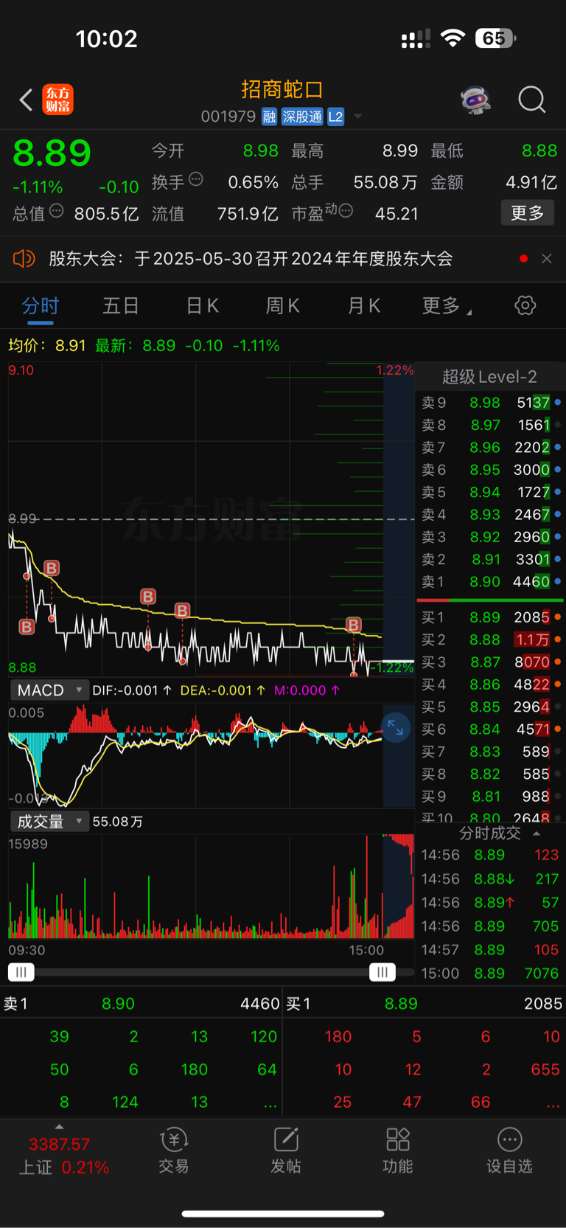Expand the 更多 chart period menu
Screen dimensions: 566x1228
(x=447, y=305)
